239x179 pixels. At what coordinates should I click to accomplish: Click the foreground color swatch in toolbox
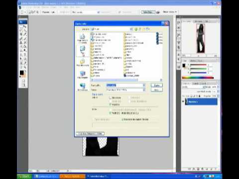(21, 73)
